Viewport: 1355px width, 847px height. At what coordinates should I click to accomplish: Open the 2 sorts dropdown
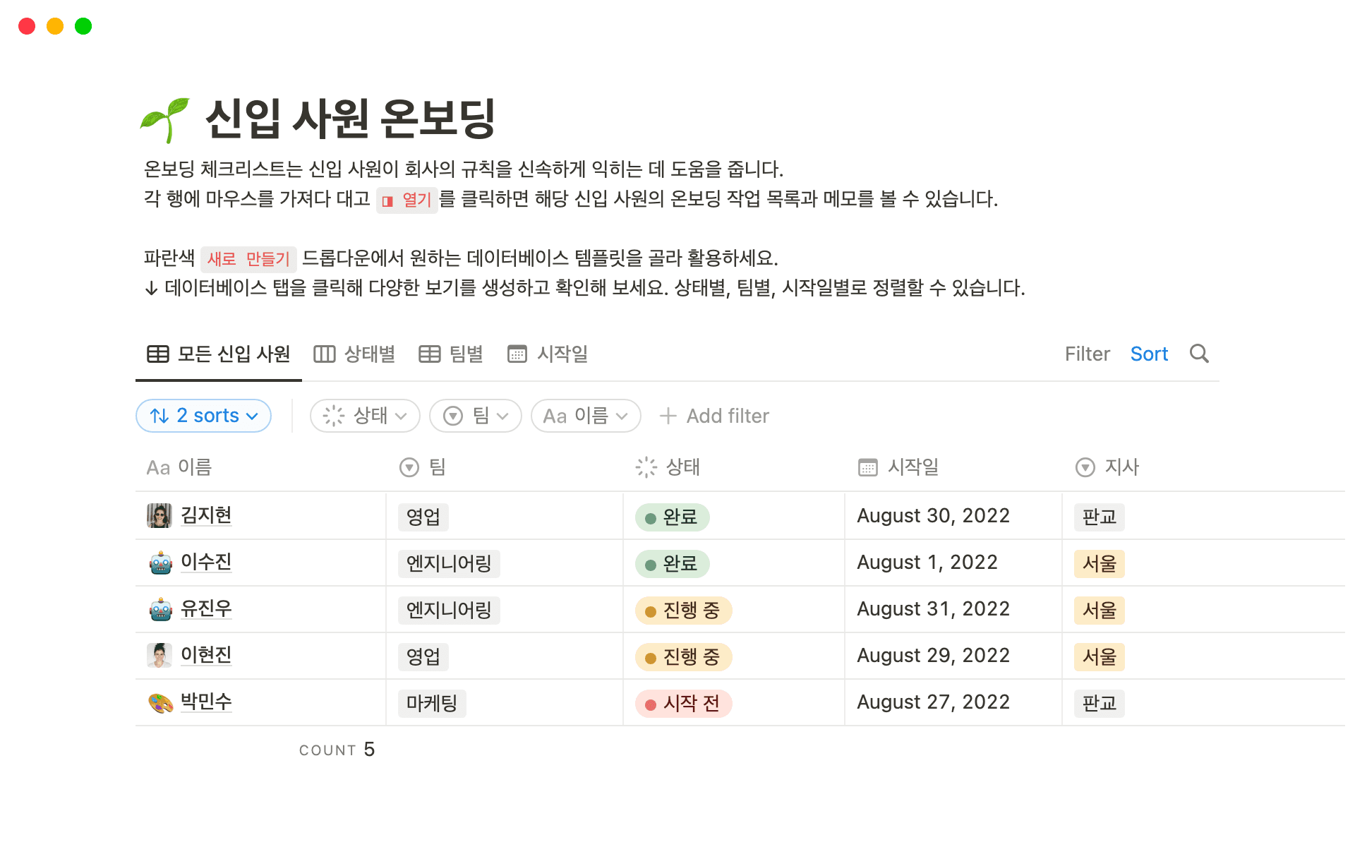(203, 415)
